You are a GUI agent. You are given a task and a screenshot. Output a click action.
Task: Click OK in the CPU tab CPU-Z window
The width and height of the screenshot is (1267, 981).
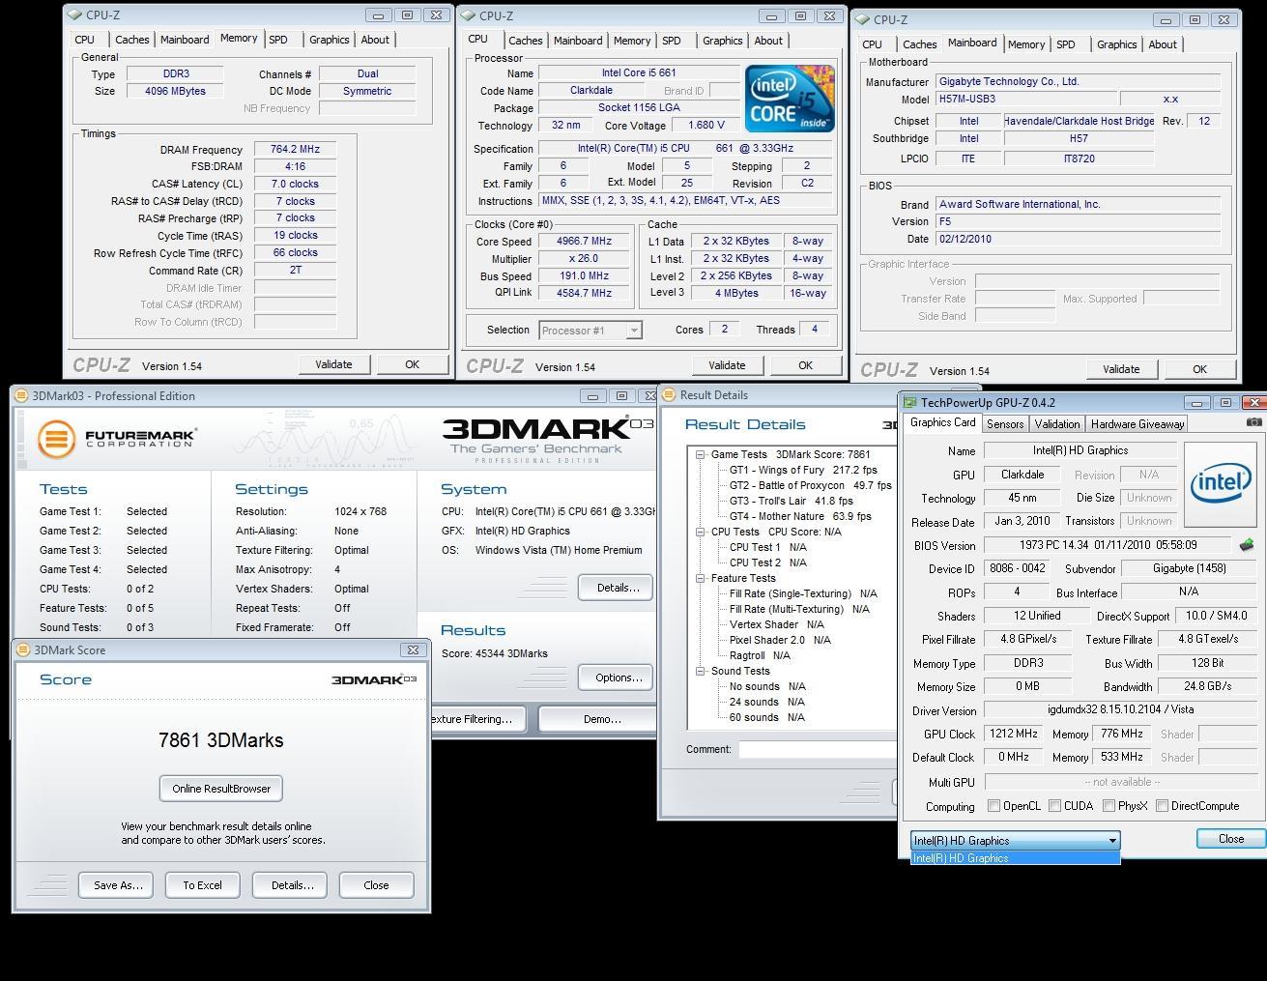pos(805,365)
